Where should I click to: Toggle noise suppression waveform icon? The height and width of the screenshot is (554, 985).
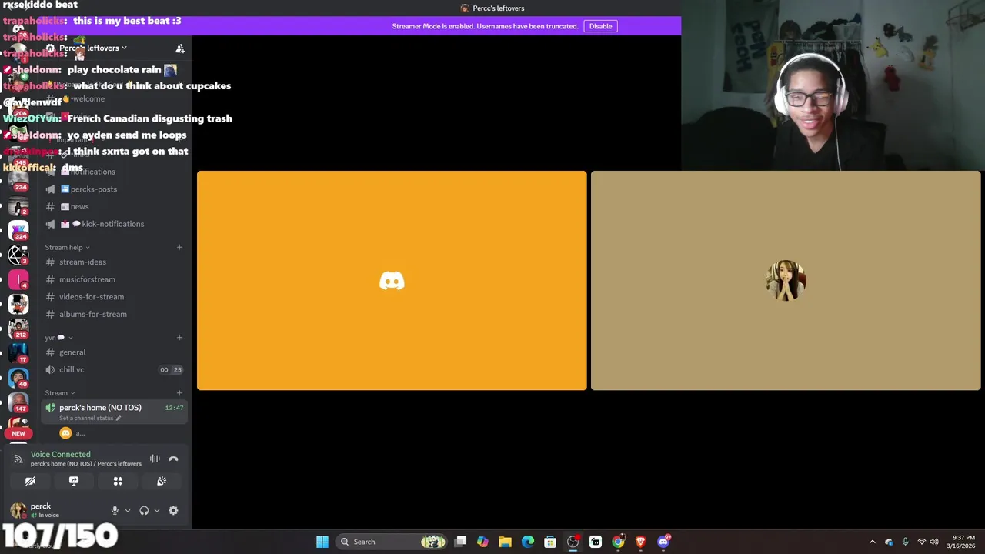[x=155, y=459]
